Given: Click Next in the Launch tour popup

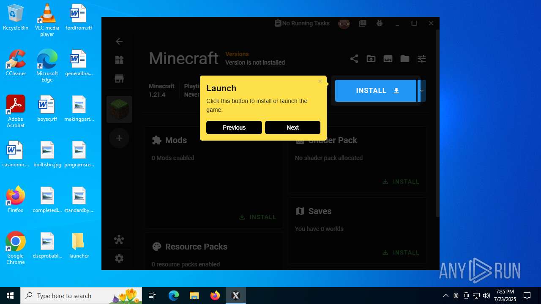Looking at the screenshot, I should tap(292, 128).
